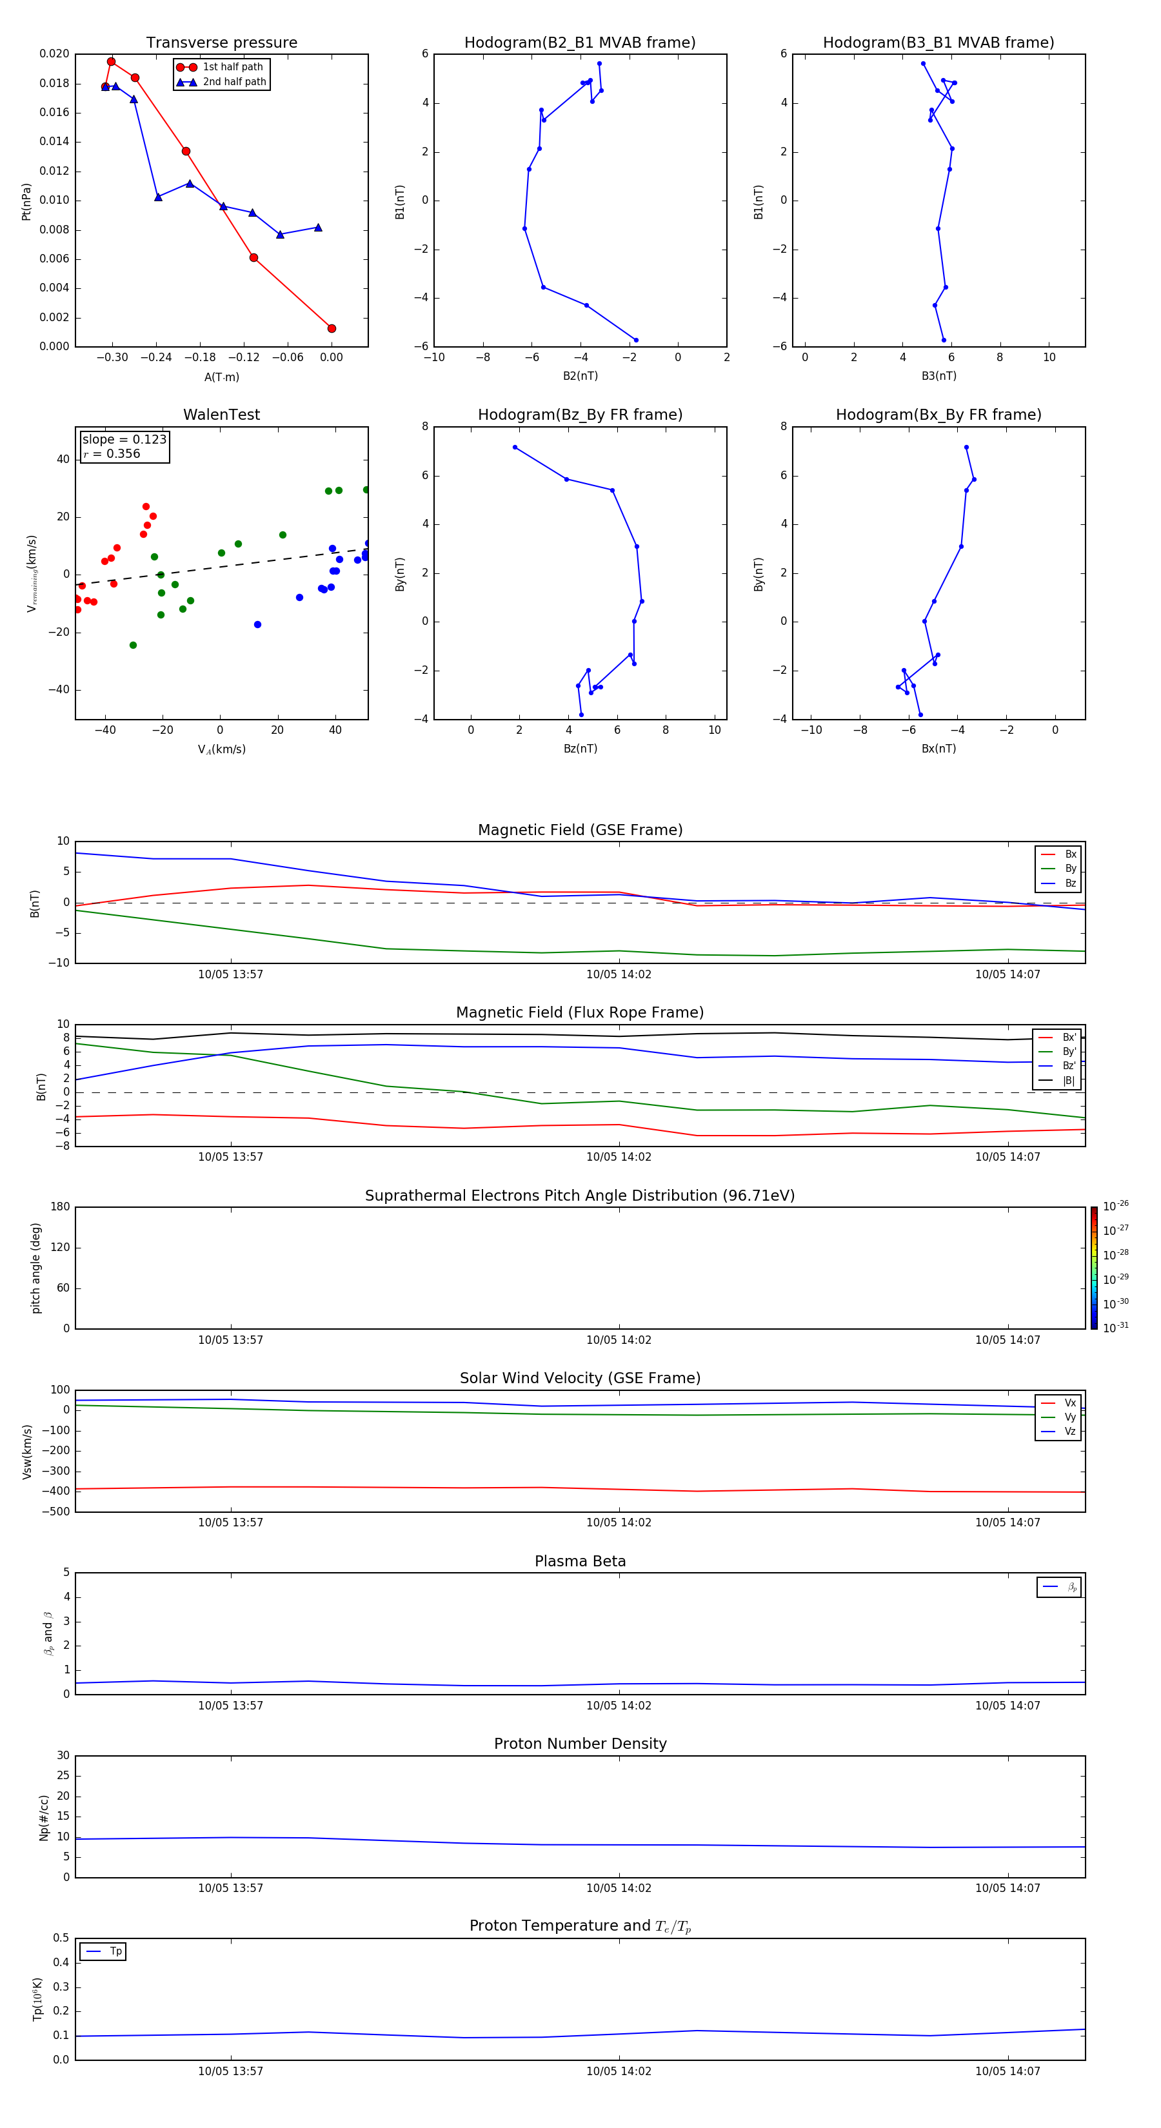Click the "Bz(nT)" x-axis label
This screenshot has width=1161, height=2128.
click(580, 749)
